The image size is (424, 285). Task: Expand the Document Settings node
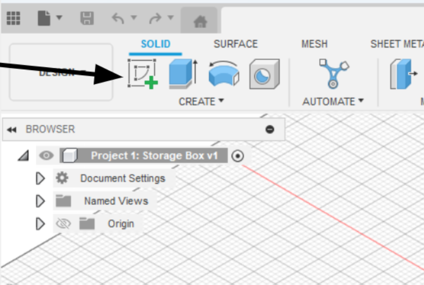tap(40, 178)
